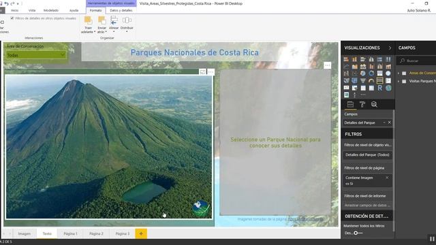This screenshot has width=436, height=245.
Task: Select the matrix visual
Action: click(x=371, y=88)
